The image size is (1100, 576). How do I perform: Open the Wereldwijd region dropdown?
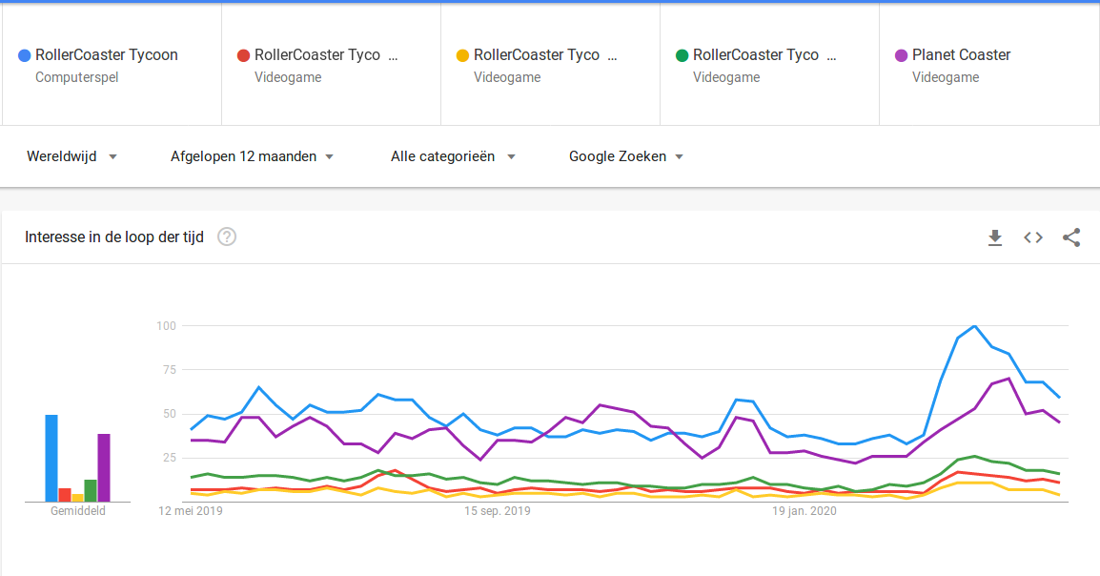coord(71,156)
